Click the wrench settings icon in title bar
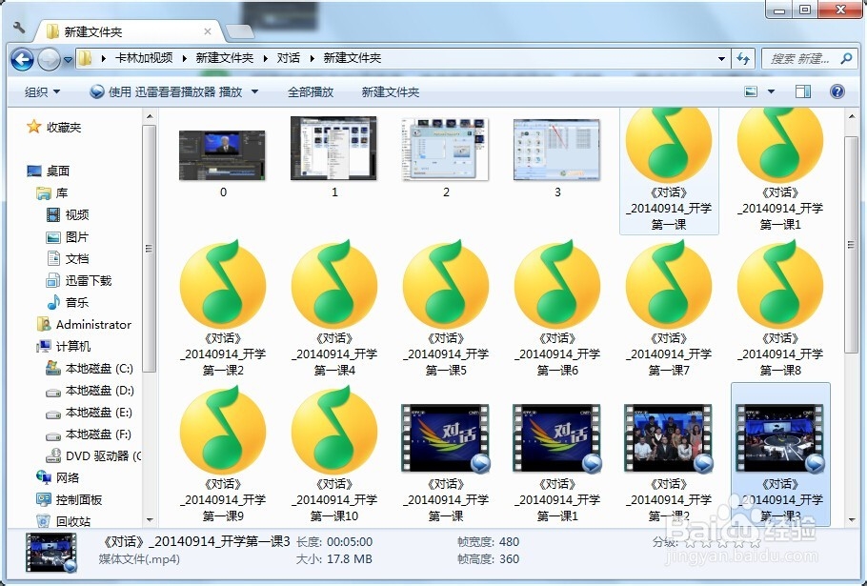The width and height of the screenshot is (867, 586). tap(19, 27)
